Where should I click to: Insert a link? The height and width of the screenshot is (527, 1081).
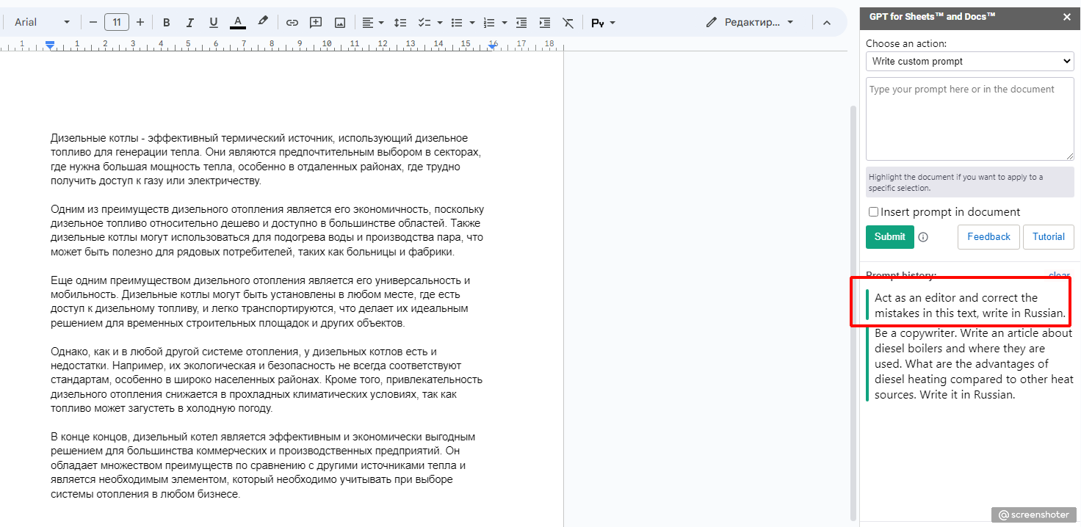(292, 23)
